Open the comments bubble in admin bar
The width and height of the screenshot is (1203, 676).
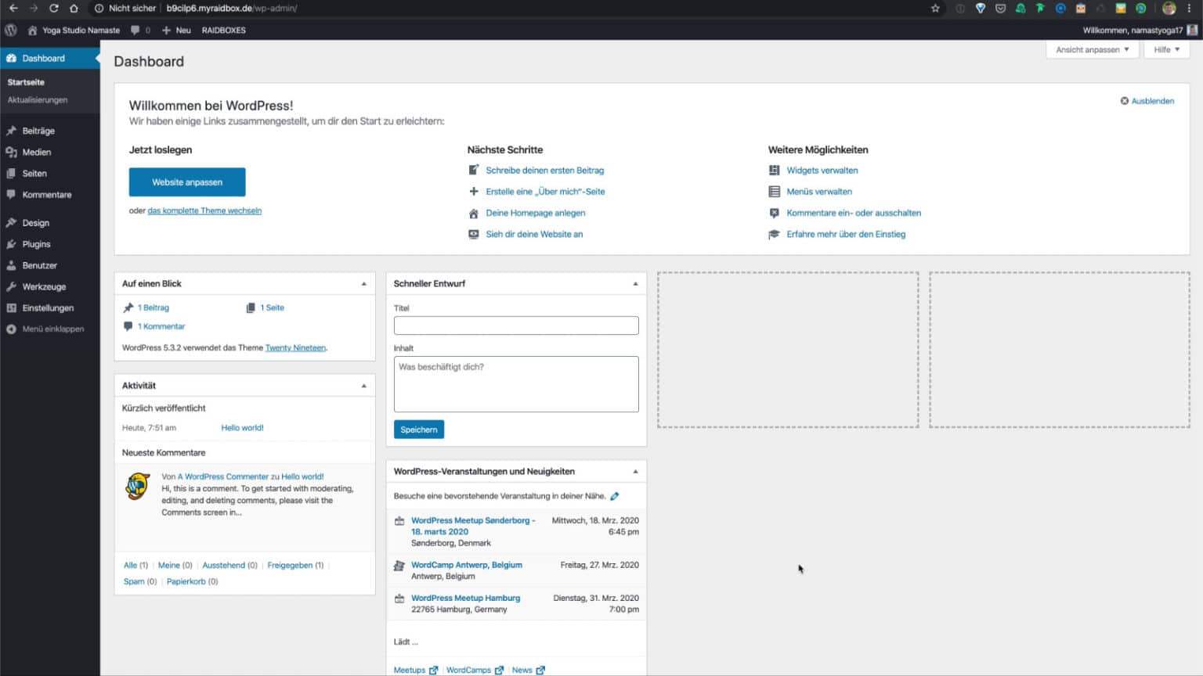point(135,31)
